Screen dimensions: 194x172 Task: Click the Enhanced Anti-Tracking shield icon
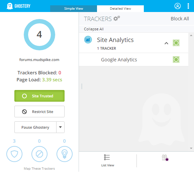14,154
